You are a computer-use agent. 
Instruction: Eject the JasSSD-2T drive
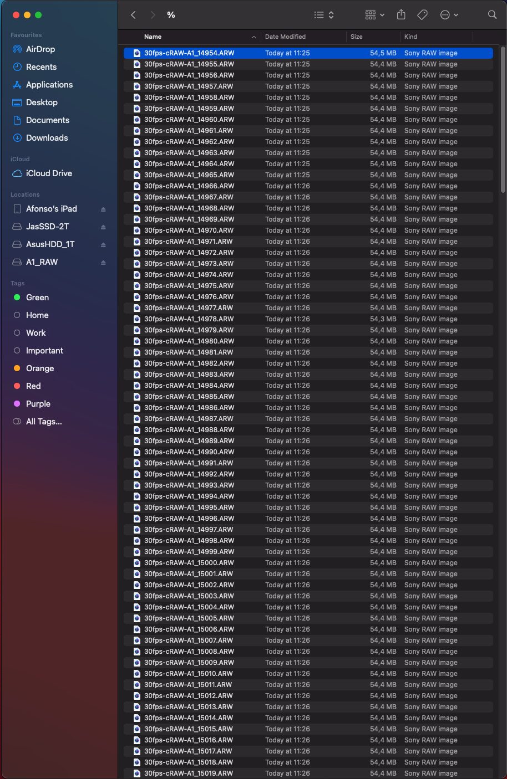pos(103,227)
